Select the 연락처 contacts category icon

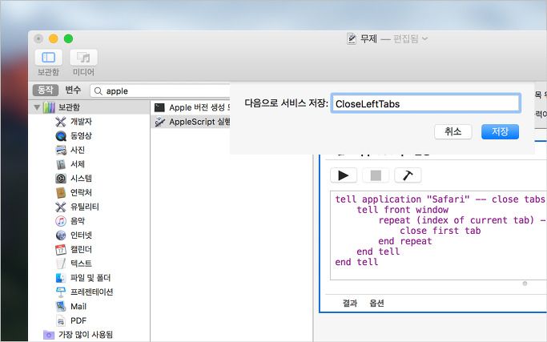(x=61, y=193)
